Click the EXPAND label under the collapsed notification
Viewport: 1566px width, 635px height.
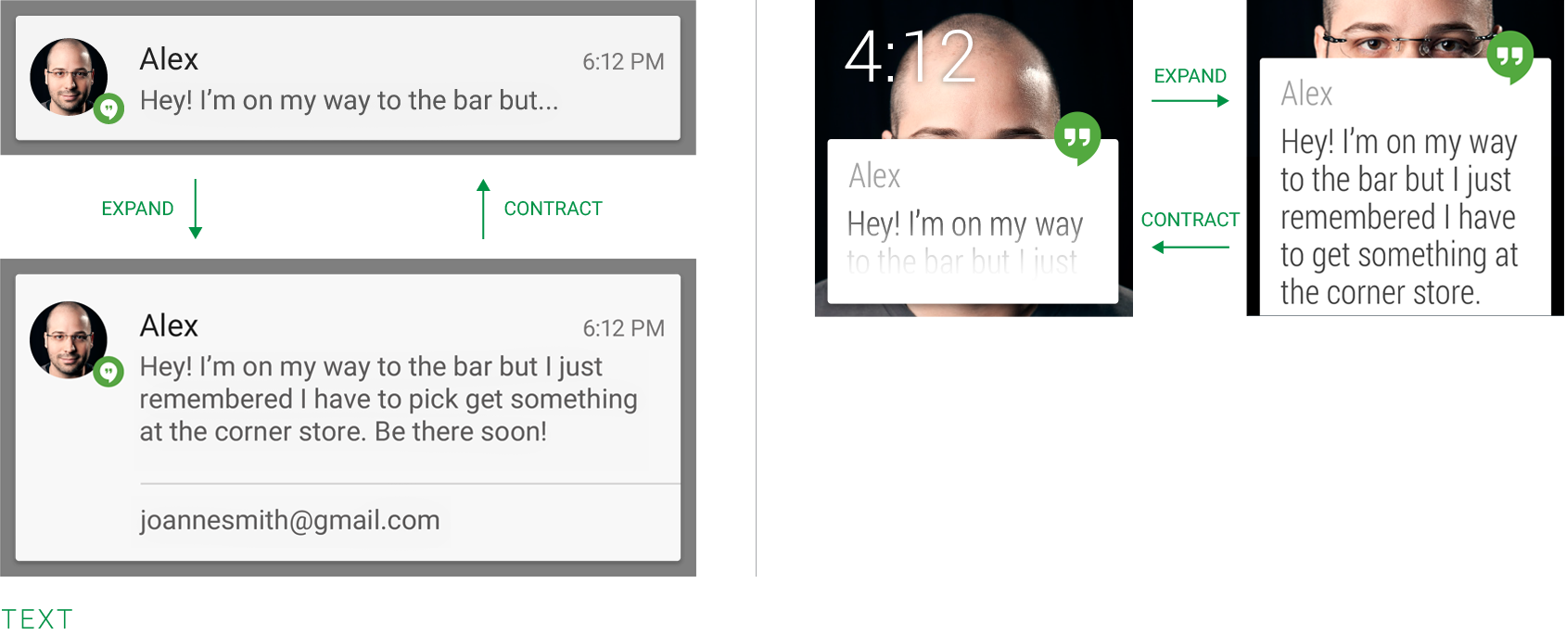[137, 209]
